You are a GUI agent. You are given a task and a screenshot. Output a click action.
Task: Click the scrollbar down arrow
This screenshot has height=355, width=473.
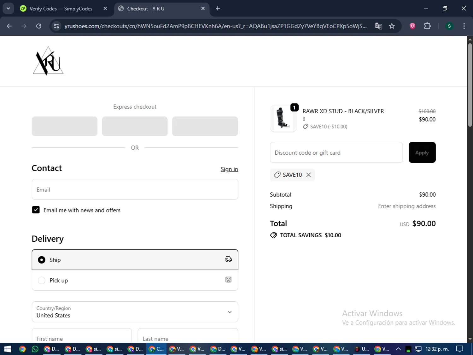pyautogui.click(x=470, y=339)
